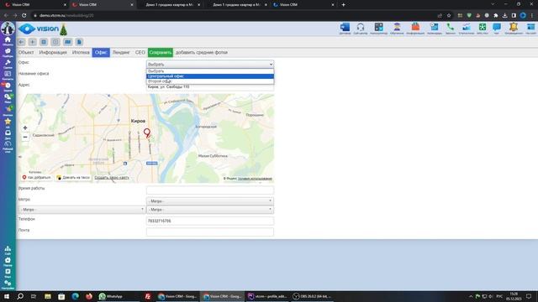Bookmark page with star icon

[x=448, y=15]
